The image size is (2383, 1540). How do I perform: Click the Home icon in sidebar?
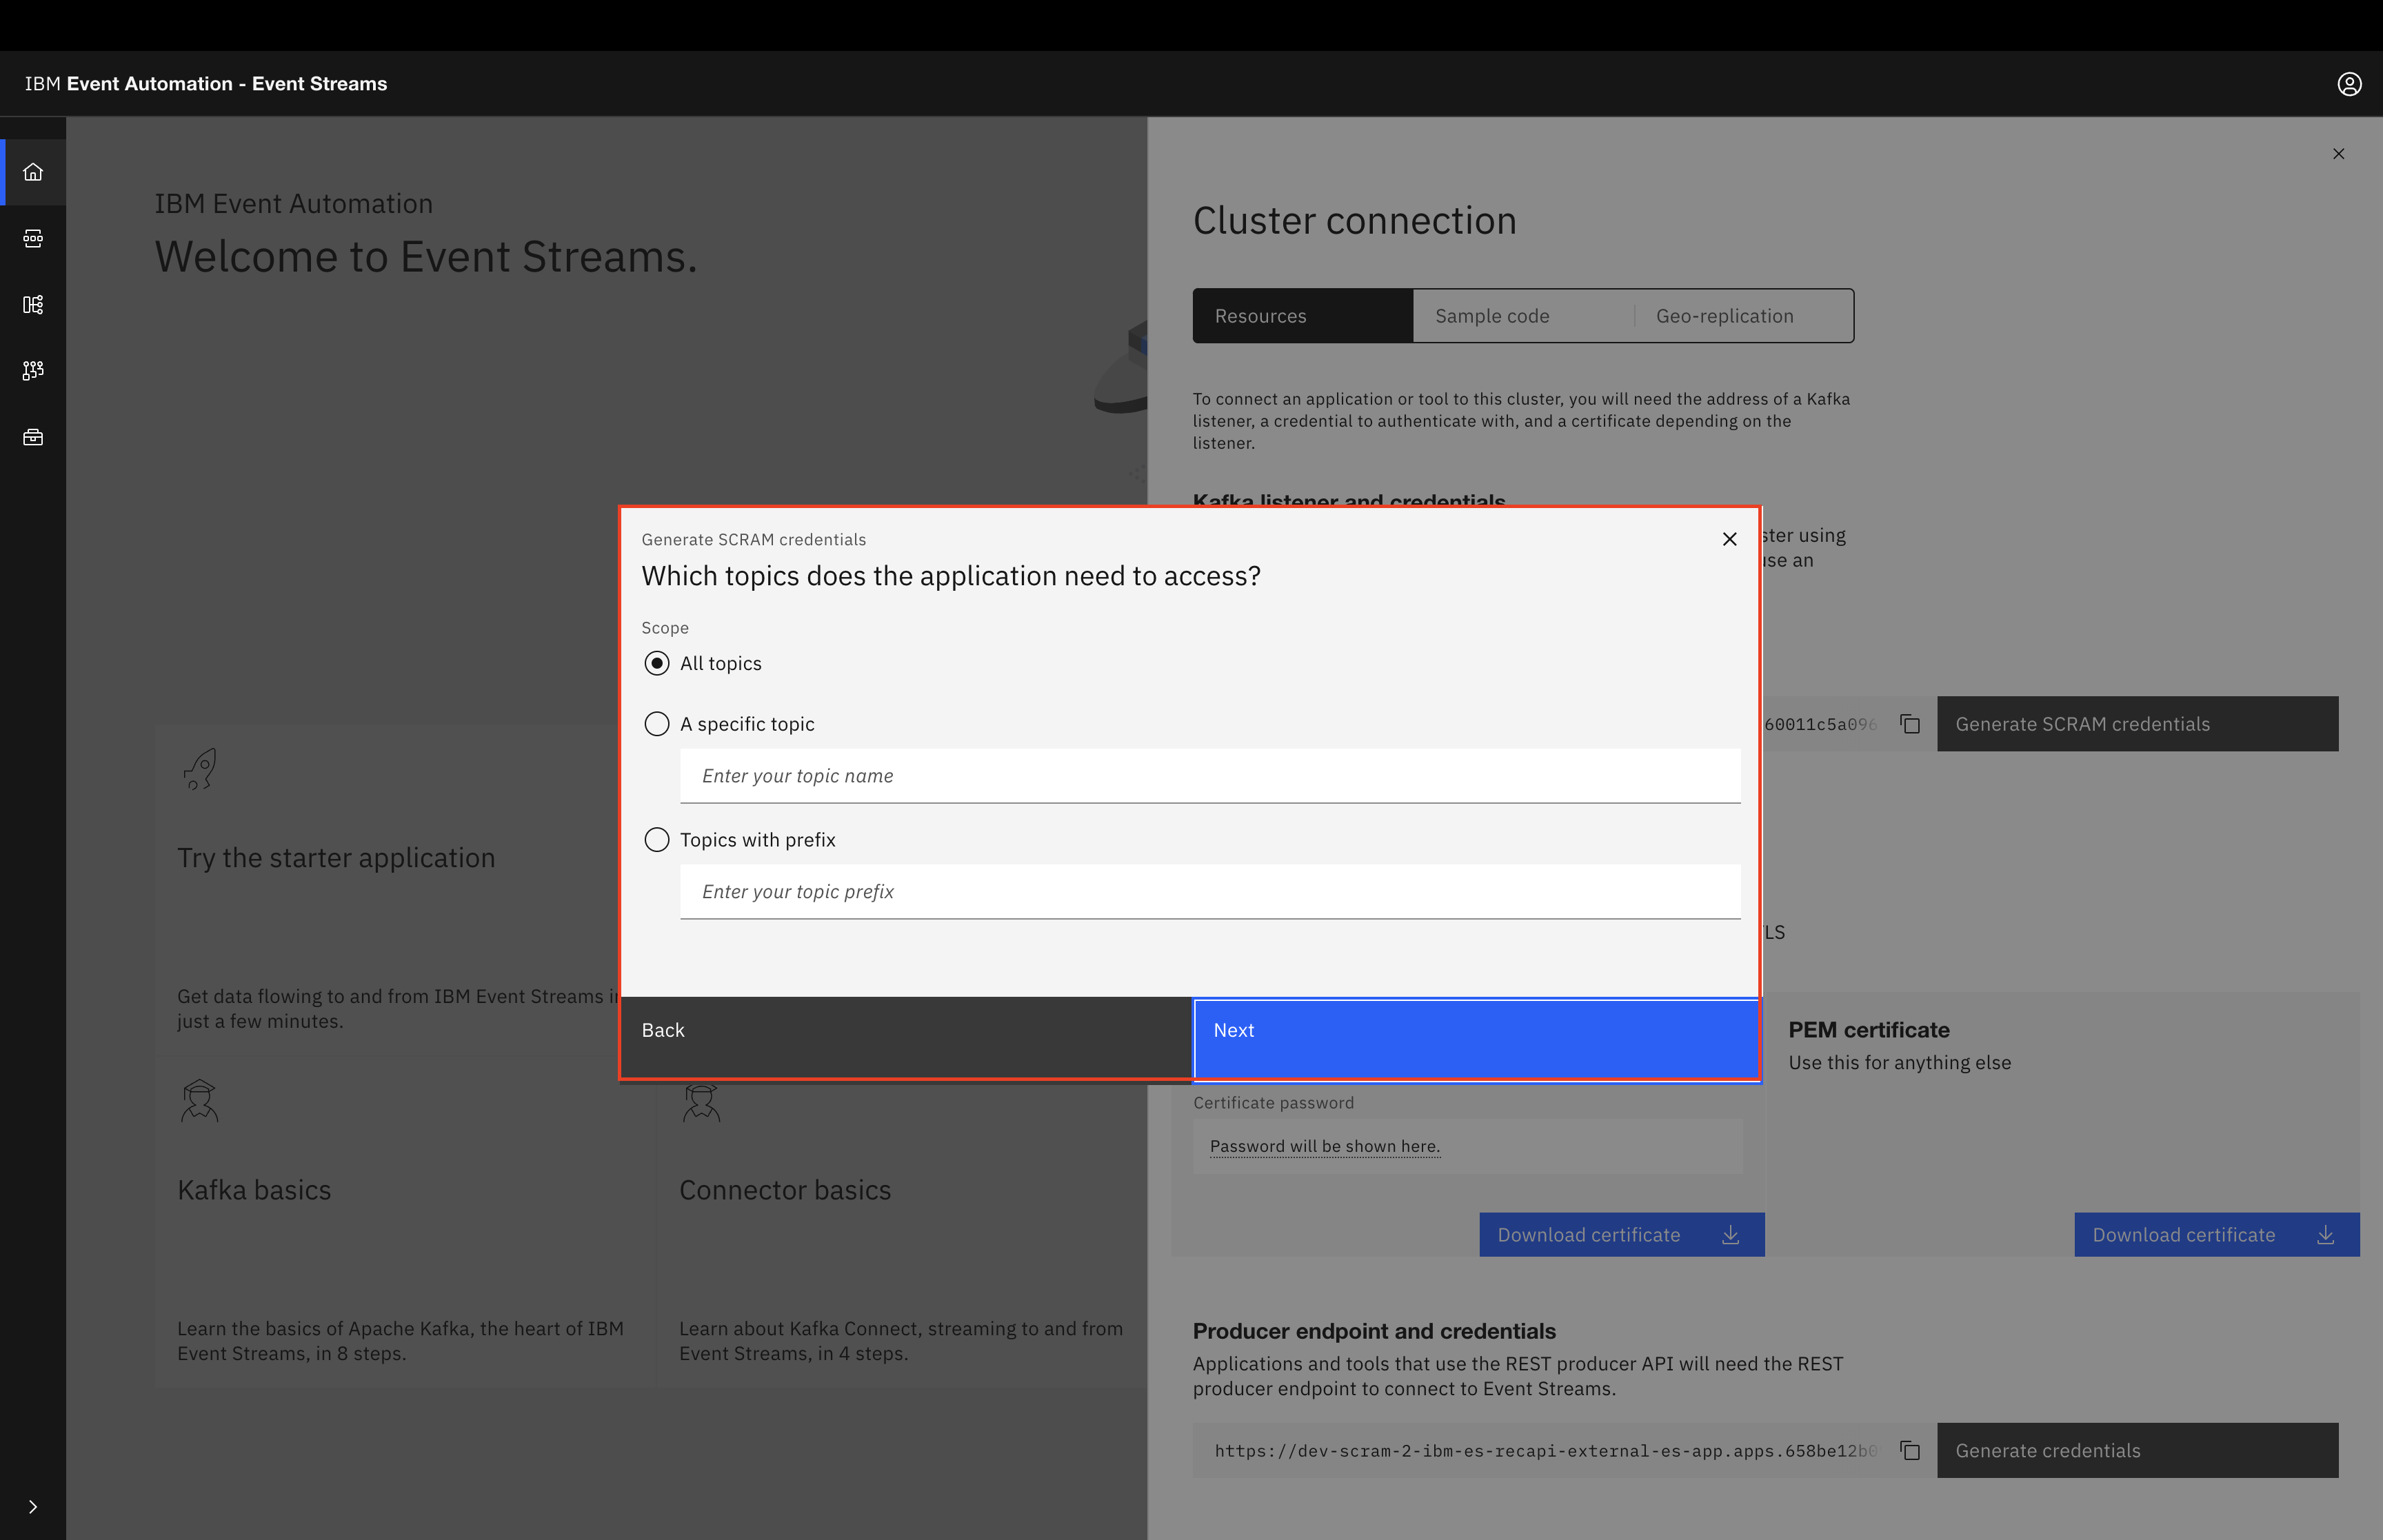click(x=33, y=172)
